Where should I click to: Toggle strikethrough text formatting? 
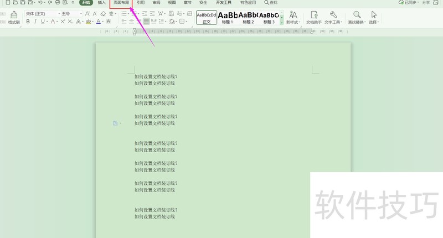pyautogui.click(x=53, y=22)
